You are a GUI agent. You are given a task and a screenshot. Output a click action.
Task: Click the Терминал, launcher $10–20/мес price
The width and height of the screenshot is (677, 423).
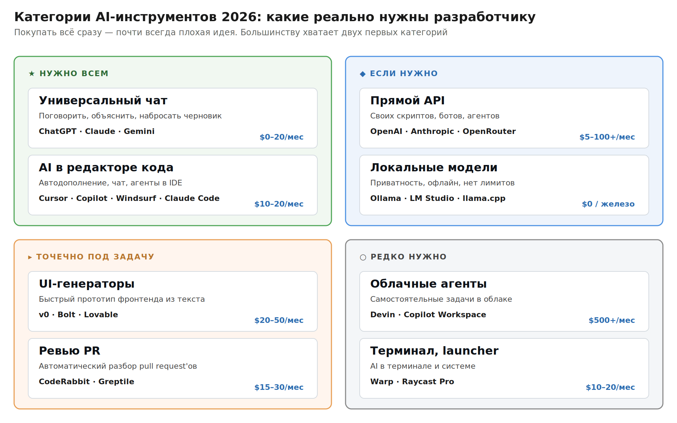point(610,387)
